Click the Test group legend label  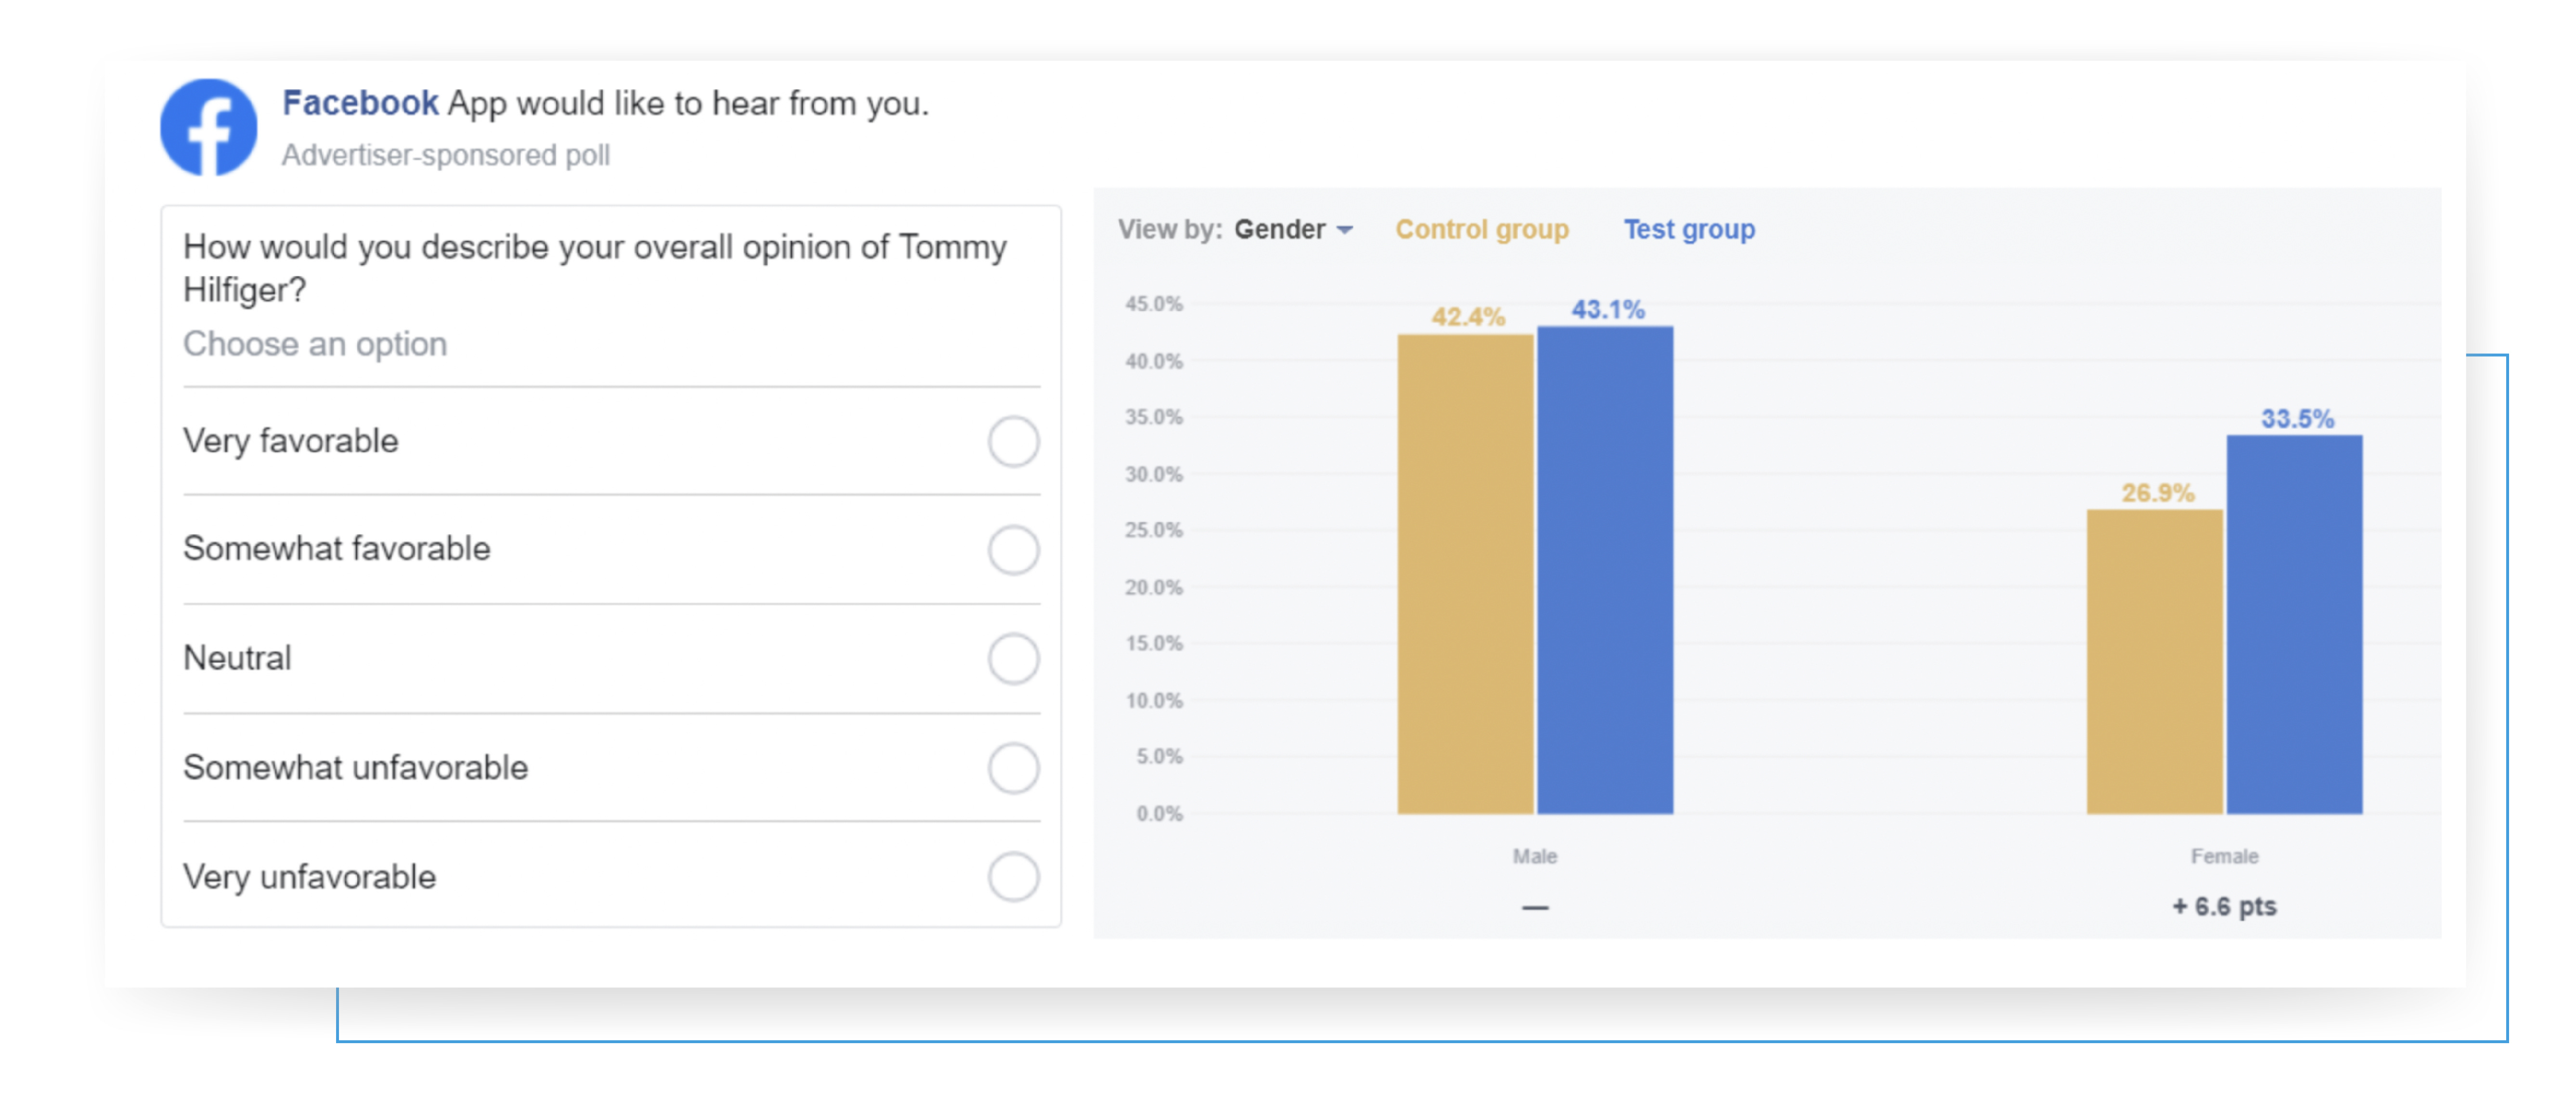point(1689,230)
